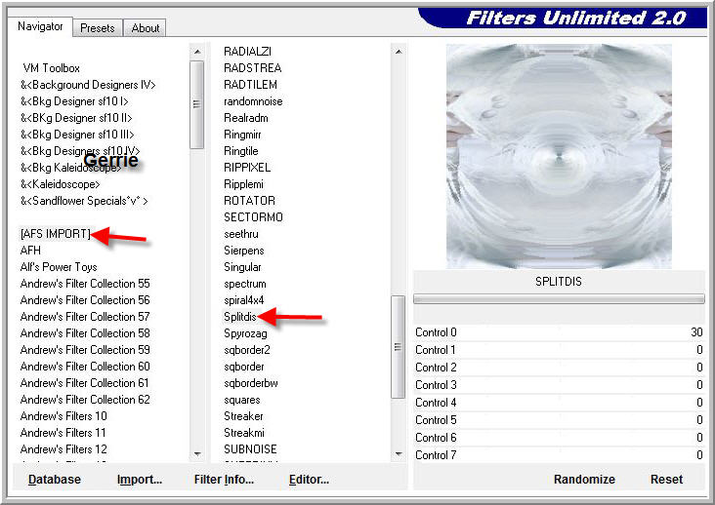The height and width of the screenshot is (505, 715).
Task: Open the Editor... button
Action: point(309,480)
